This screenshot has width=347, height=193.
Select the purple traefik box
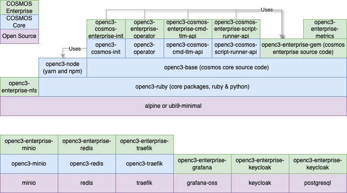point(144,183)
